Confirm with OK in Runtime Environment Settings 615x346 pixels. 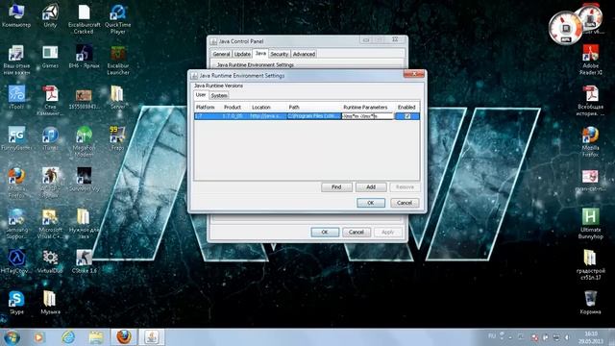tap(371, 203)
